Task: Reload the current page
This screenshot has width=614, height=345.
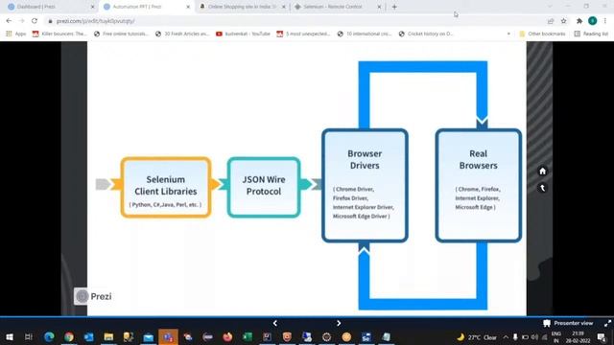Action: tap(35, 21)
